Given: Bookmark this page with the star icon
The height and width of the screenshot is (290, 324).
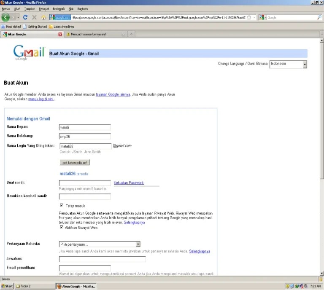Looking at the screenshot, I should pos(249,18).
